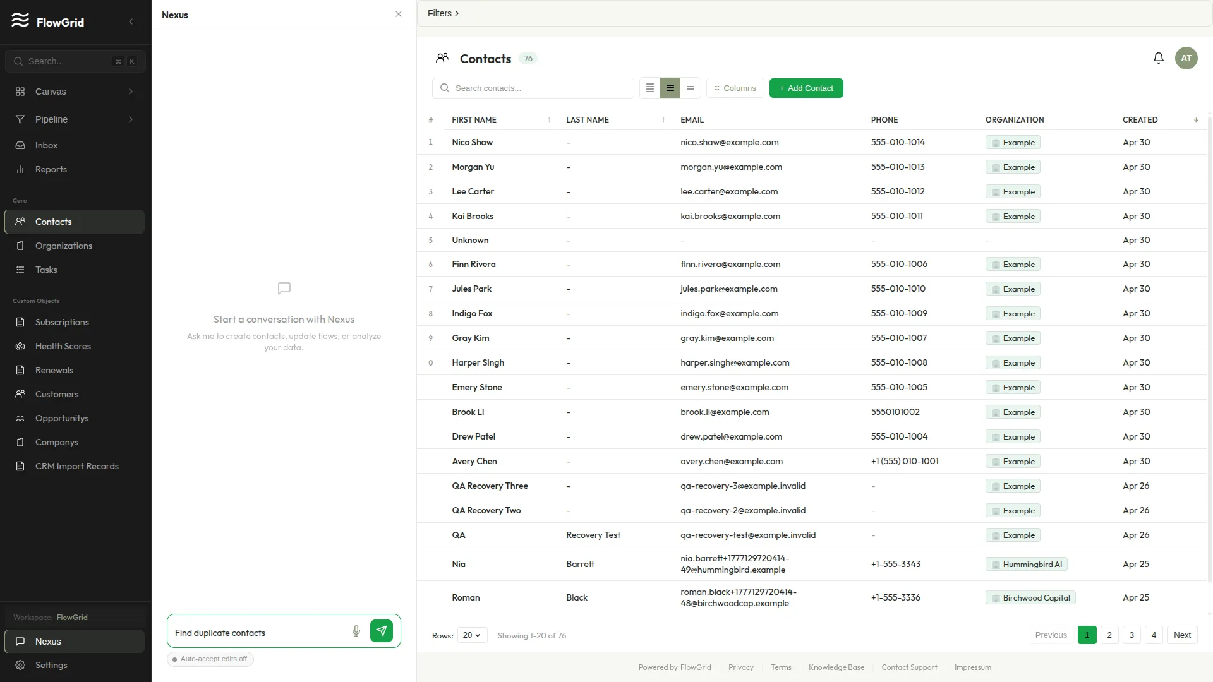The image size is (1213, 682).
Task: Select compact row density view
Action: coord(650,88)
